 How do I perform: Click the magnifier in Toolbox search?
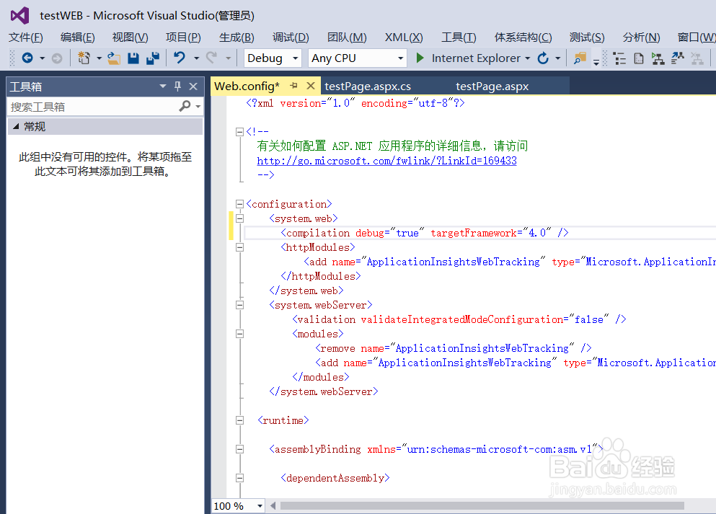coord(185,106)
